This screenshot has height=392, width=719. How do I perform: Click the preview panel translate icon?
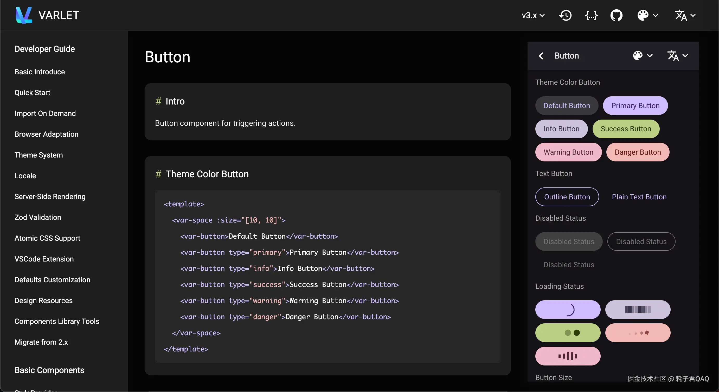673,56
